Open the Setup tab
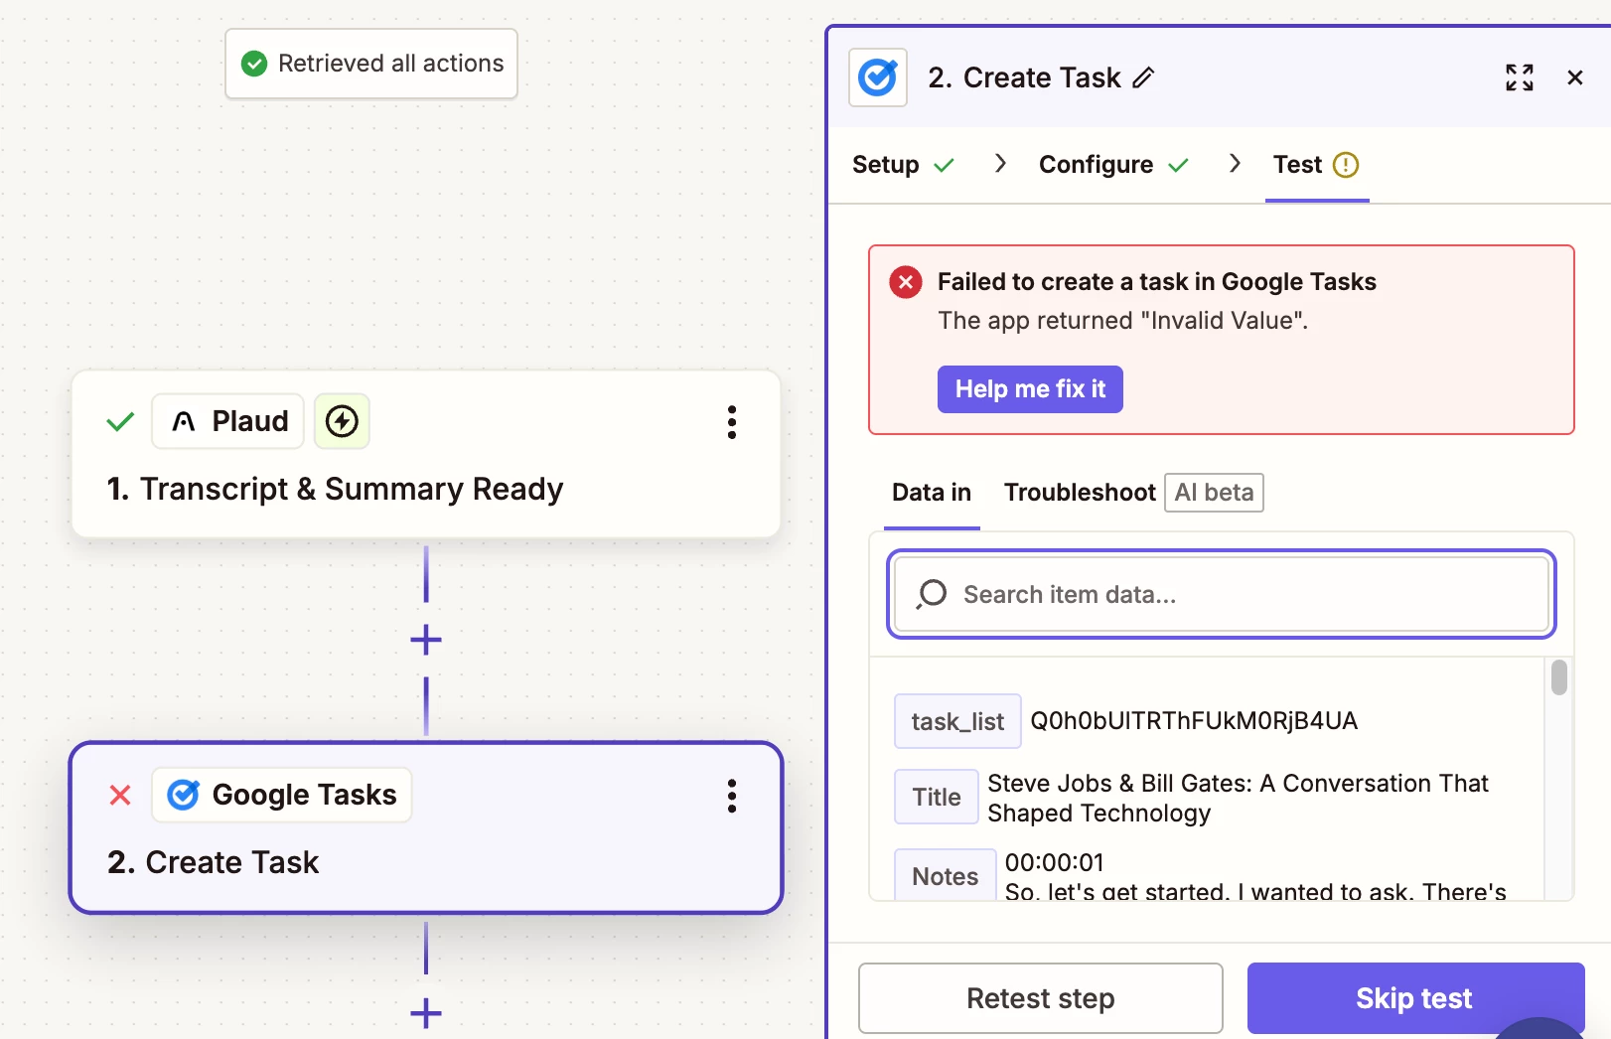 pos(903,165)
